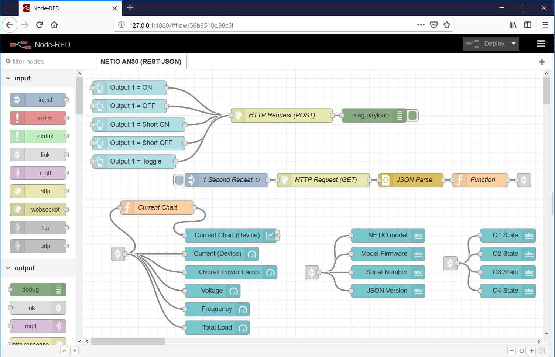Select the NETIO AN30 (REST JSON) tab
The width and height of the screenshot is (555, 357).
point(140,62)
